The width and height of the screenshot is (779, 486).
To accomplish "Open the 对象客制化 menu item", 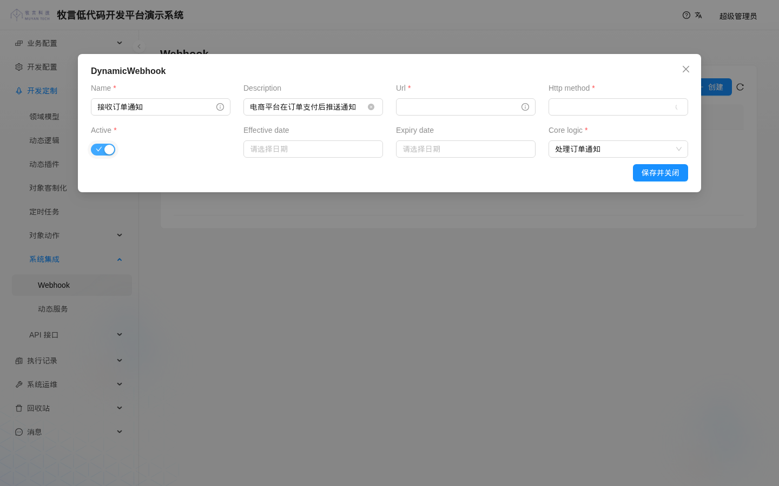I will coord(72,188).
